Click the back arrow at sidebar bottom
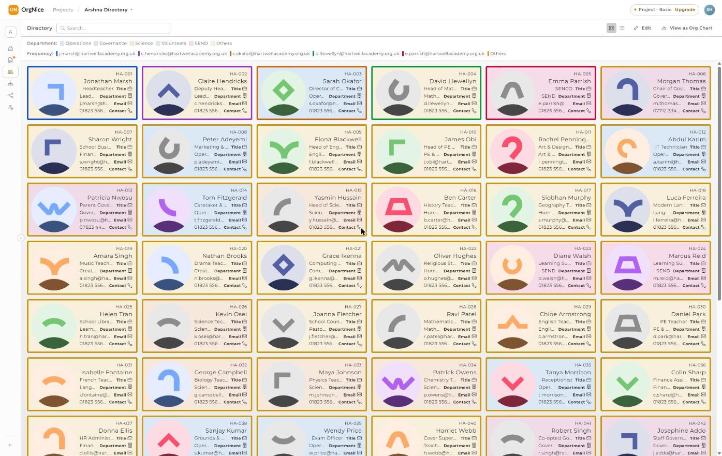This screenshot has width=722, height=456. (10, 445)
